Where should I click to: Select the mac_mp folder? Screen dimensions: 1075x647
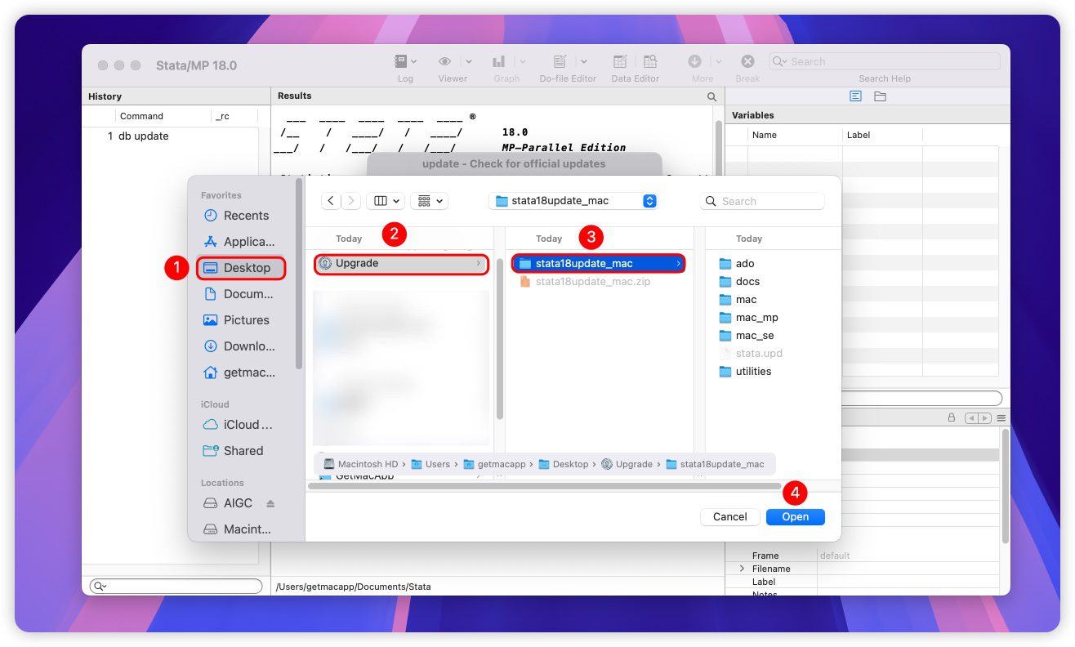coord(756,318)
